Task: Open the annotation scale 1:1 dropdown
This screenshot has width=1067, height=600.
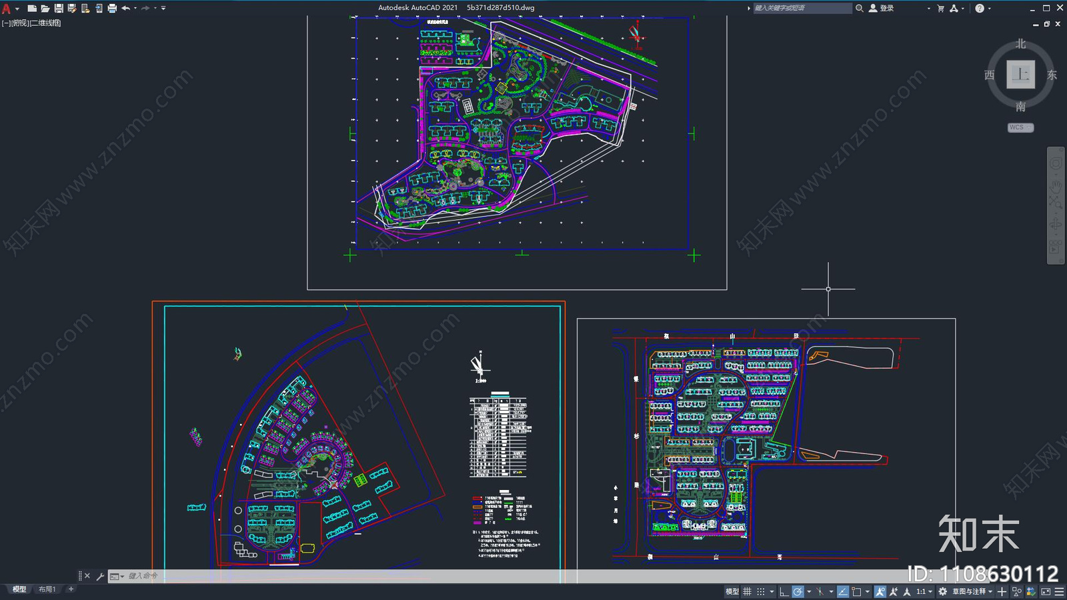Action: click(x=922, y=591)
